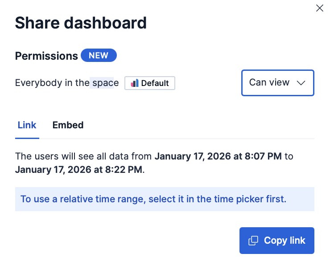Screen dimensions: 330x270
Task: Click the users will see all data sentence
Action: click(x=84, y=156)
